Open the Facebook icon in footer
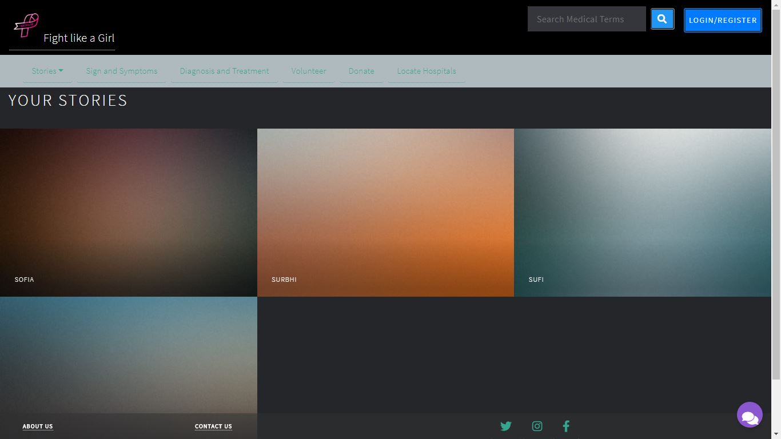 (x=566, y=426)
